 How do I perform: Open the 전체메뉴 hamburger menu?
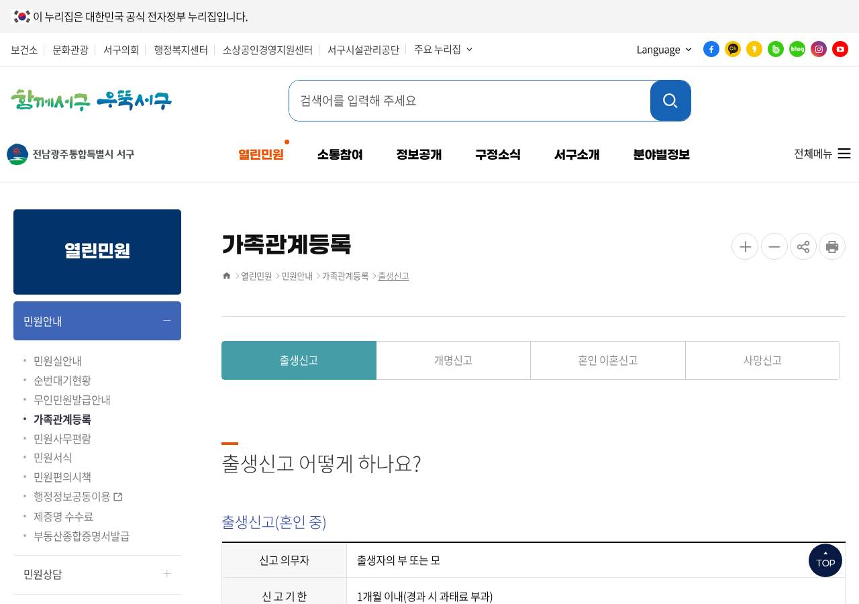(822, 154)
